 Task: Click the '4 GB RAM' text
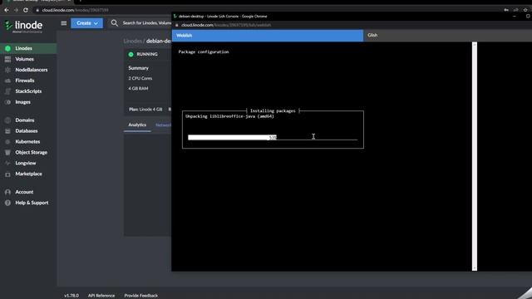coord(138,89)
